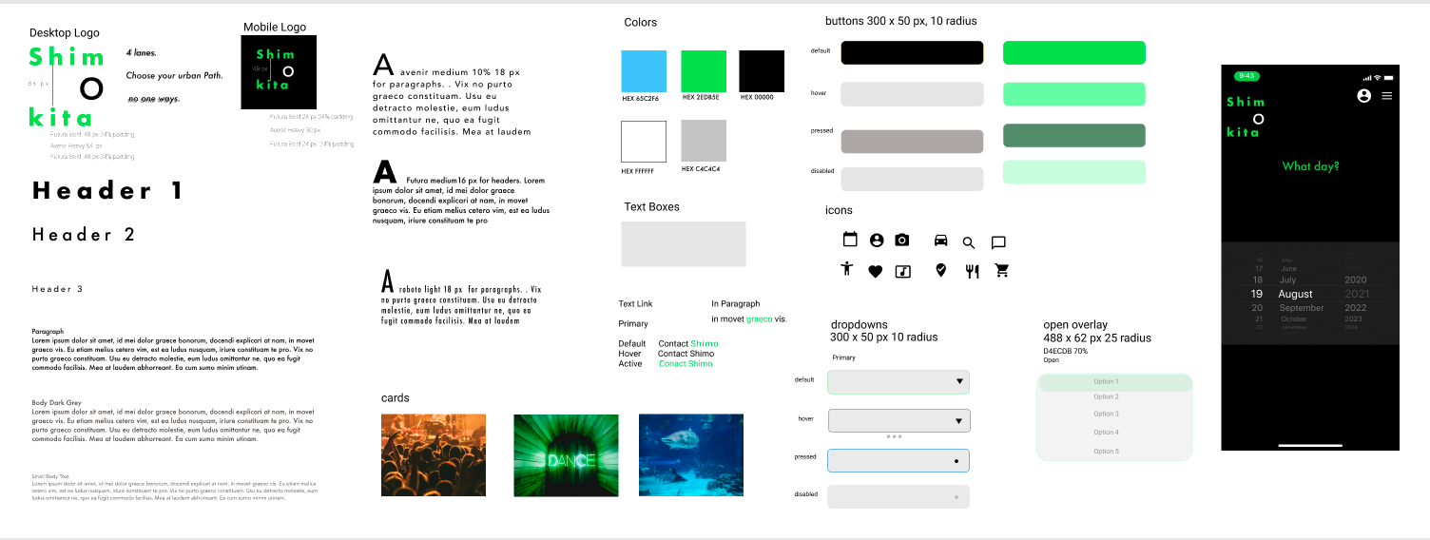Click the arrow of the default dropdown
The image size is (1430, 540).
coord(959,382)
